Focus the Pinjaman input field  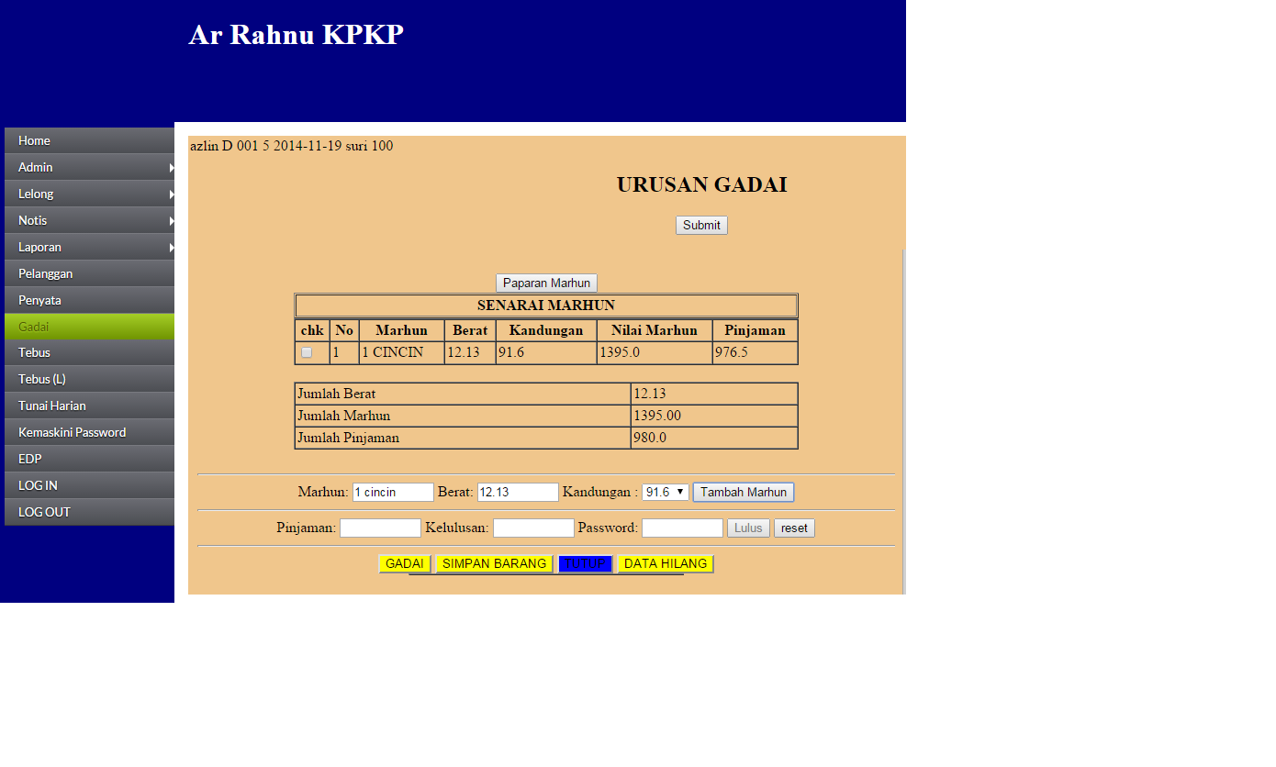coord(380,528)
